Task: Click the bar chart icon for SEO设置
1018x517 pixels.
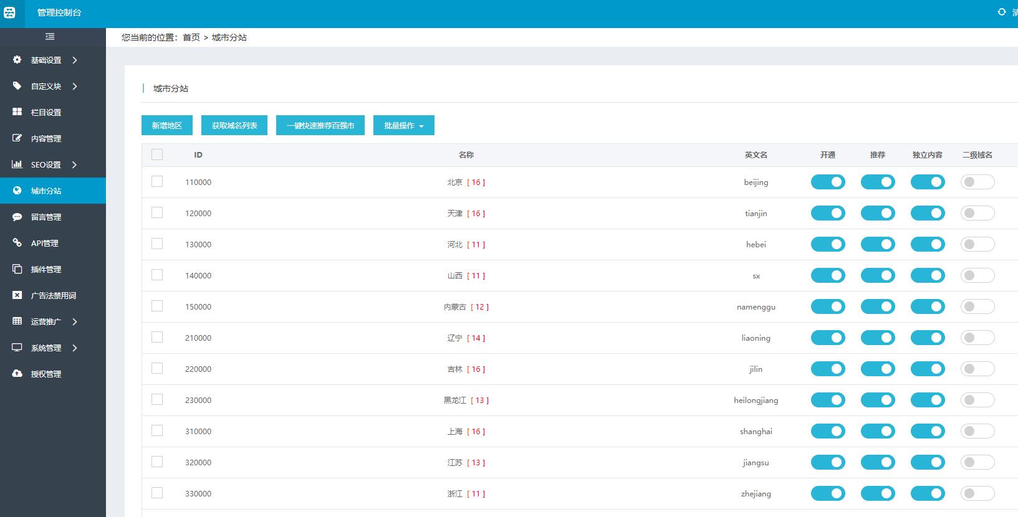Action: 17,164
